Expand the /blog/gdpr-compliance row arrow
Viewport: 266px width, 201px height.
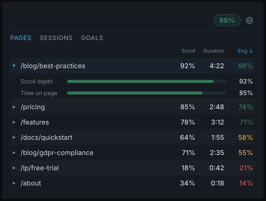click(x=14, y=153)
